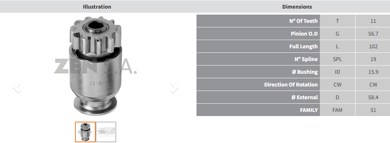Click the FAM code cell

pyautogui.click(x=337, y=110)
